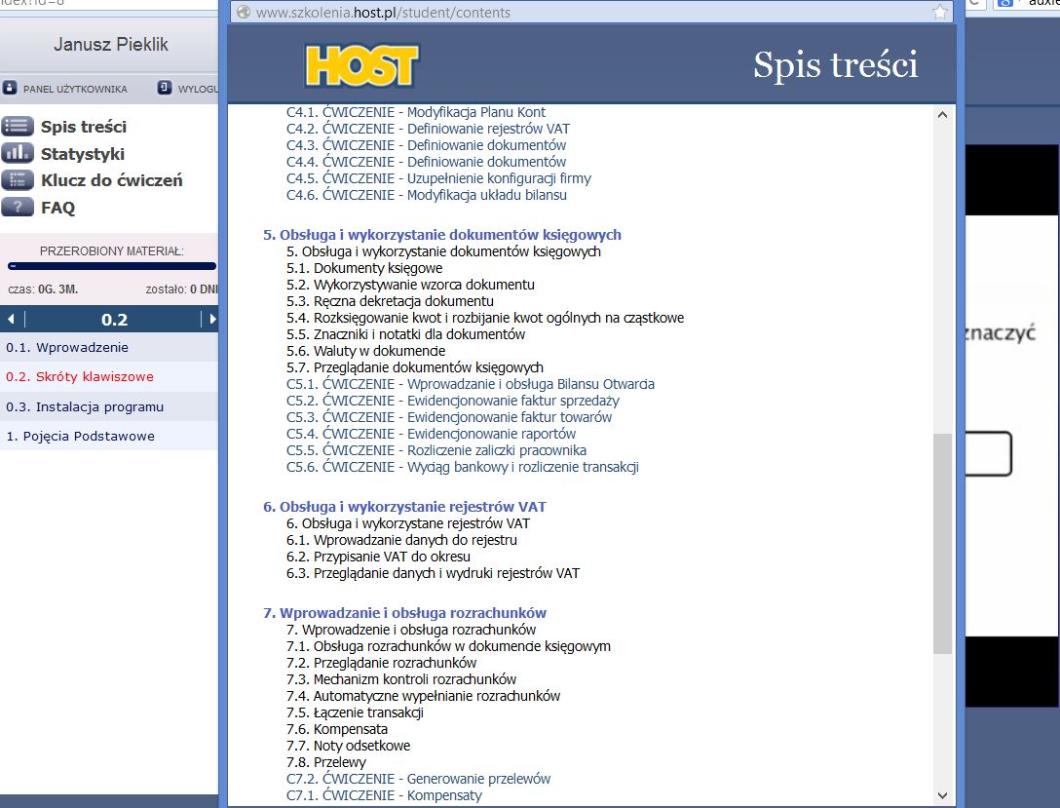Select lesson 0.1. Wprowadzenie in sidebar

click(x=67, y=347)
